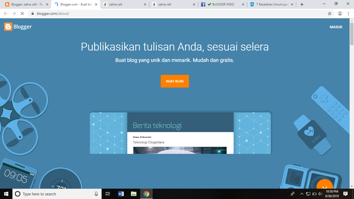Open the People icon in the tray
This screenshot has height=199, width=354.
coord(293,194)
